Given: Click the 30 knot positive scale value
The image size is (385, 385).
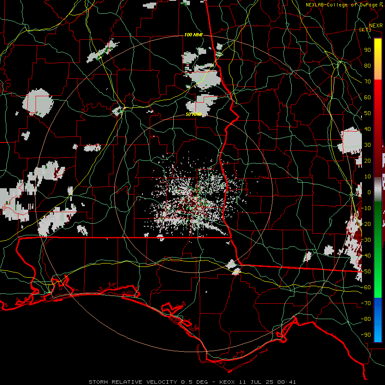Looking at the screenshot, I should [x=367, y=145].
